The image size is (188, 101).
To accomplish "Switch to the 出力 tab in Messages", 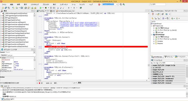I will pyautogui.click(x=12, y=99).
